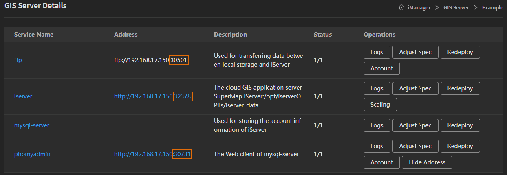Adjust Spec for the ftp service
Image resolution: width=507 pixels, height=175 pixels.
pyautogui.click(x=415, y=52)
